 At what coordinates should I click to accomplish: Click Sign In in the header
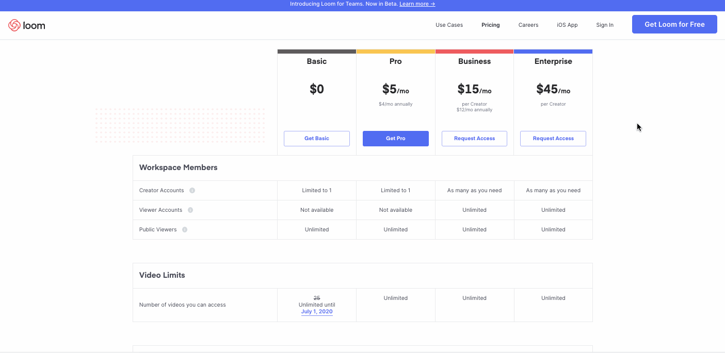[605, 25]
